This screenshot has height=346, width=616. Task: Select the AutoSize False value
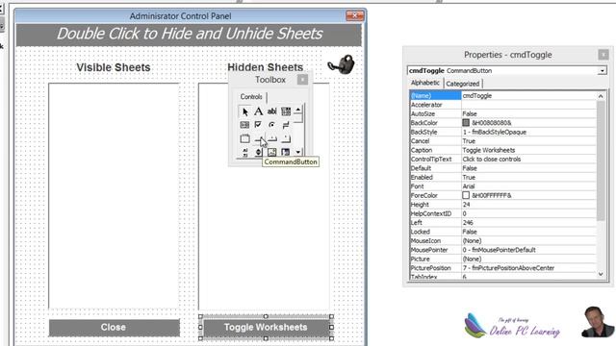[528, 113]
